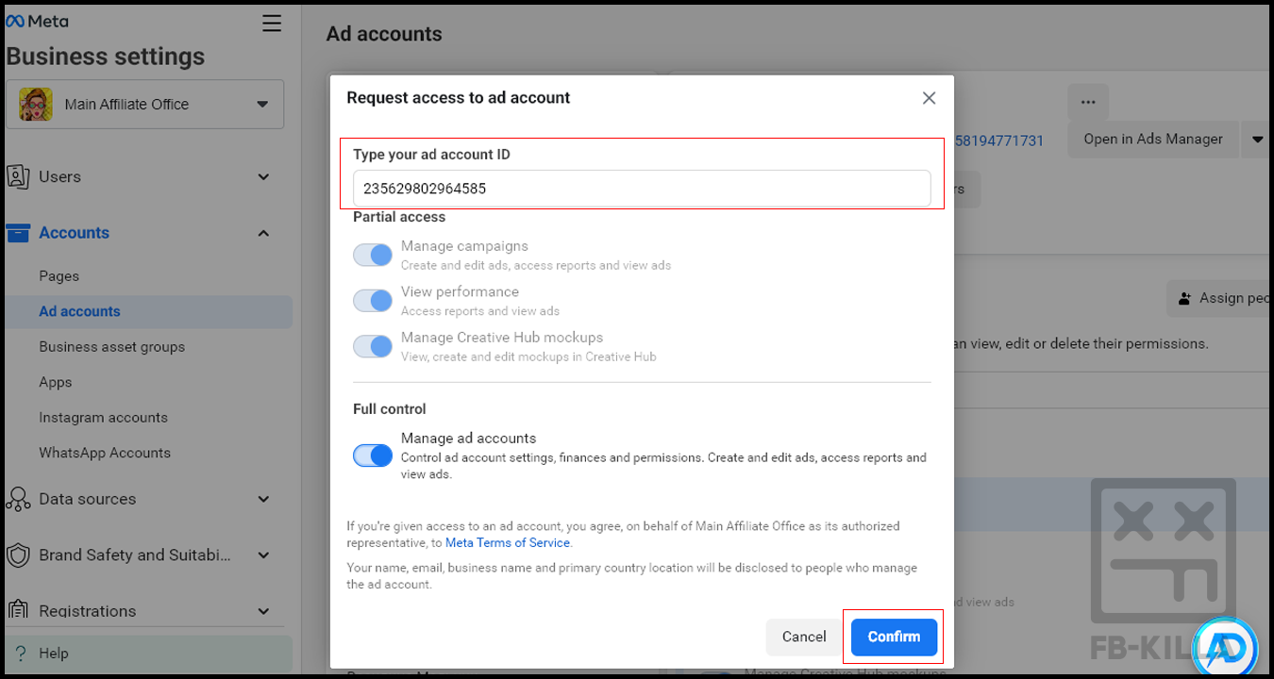Click the Confirm button
The height and width of the screenshot is (679, 1274).
894,637
